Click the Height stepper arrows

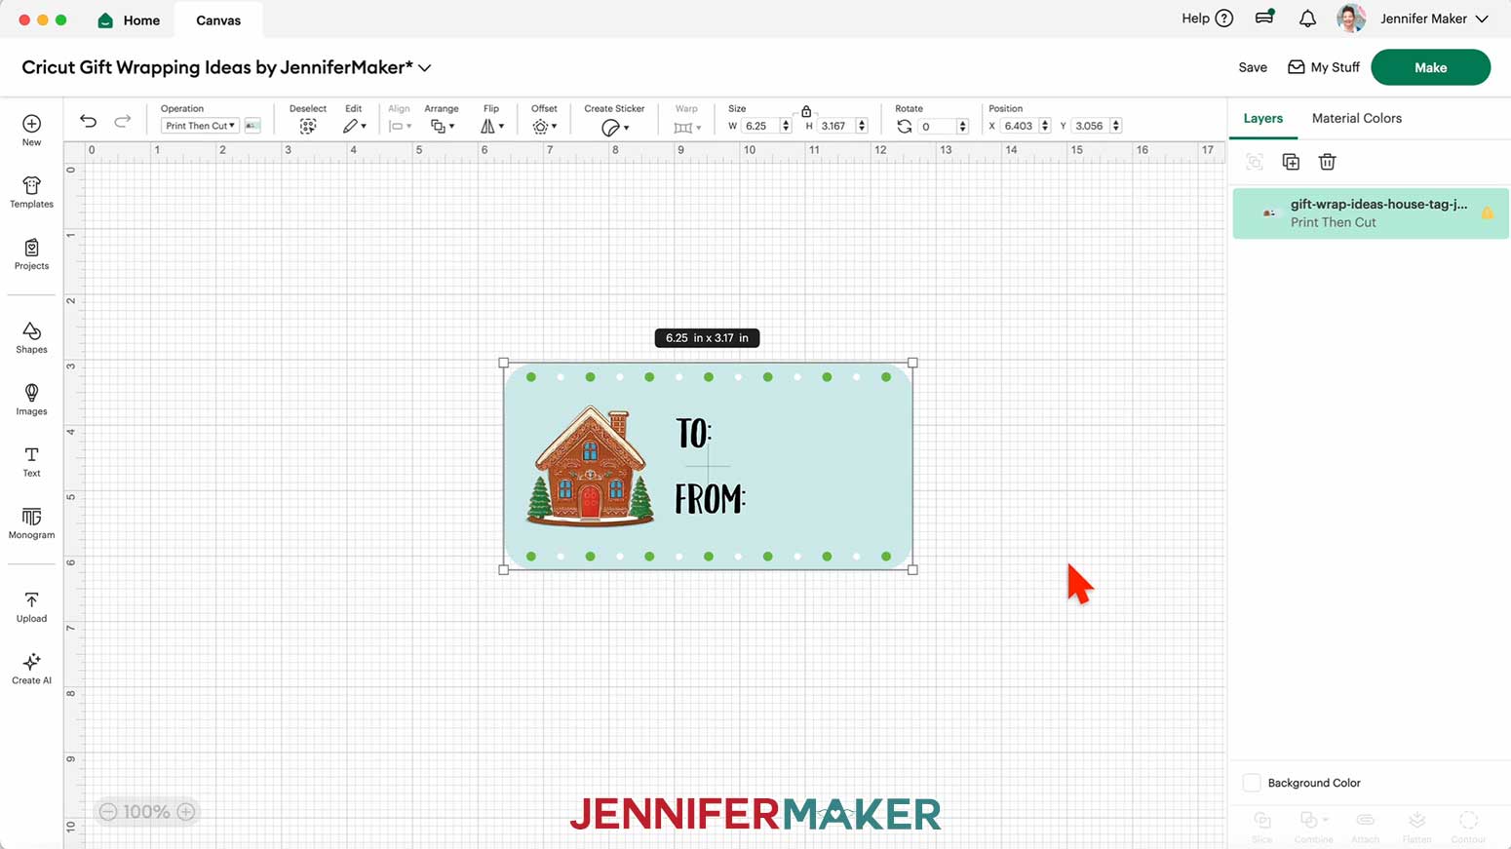point(862,126)
